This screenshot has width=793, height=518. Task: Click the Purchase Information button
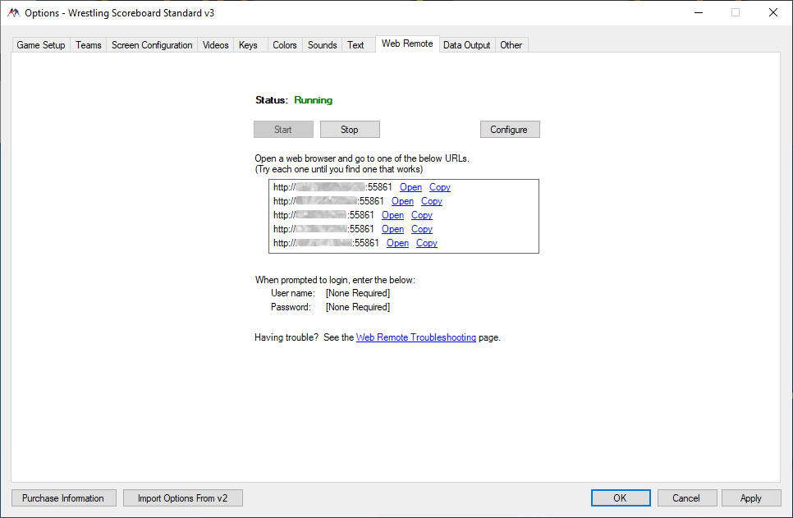pyautogui.click(x=63, y=498)
